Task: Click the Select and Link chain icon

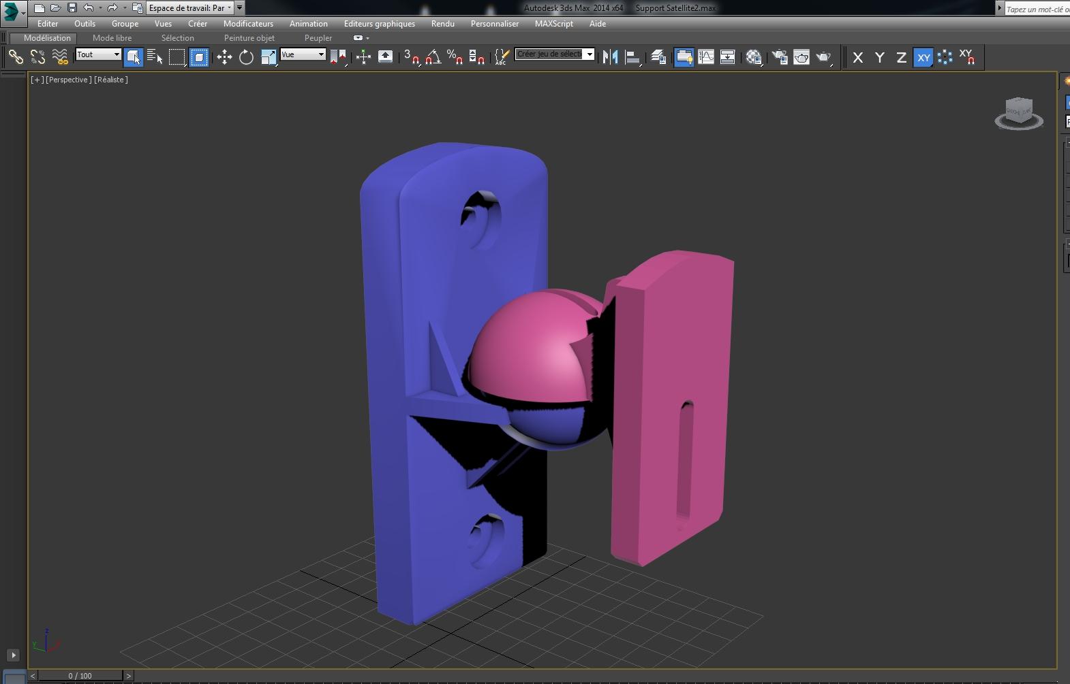Action: coord(16,57)
